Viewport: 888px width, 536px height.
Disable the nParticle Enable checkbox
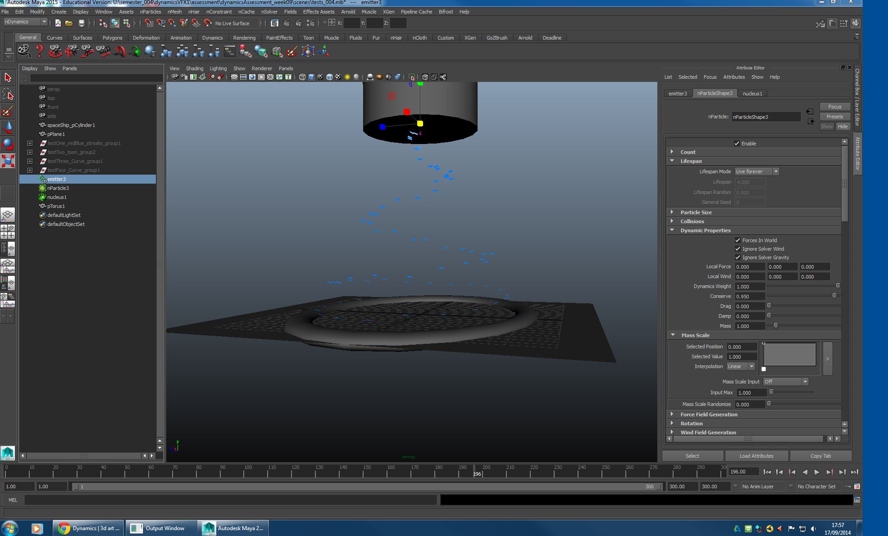[x=737, y=144]
